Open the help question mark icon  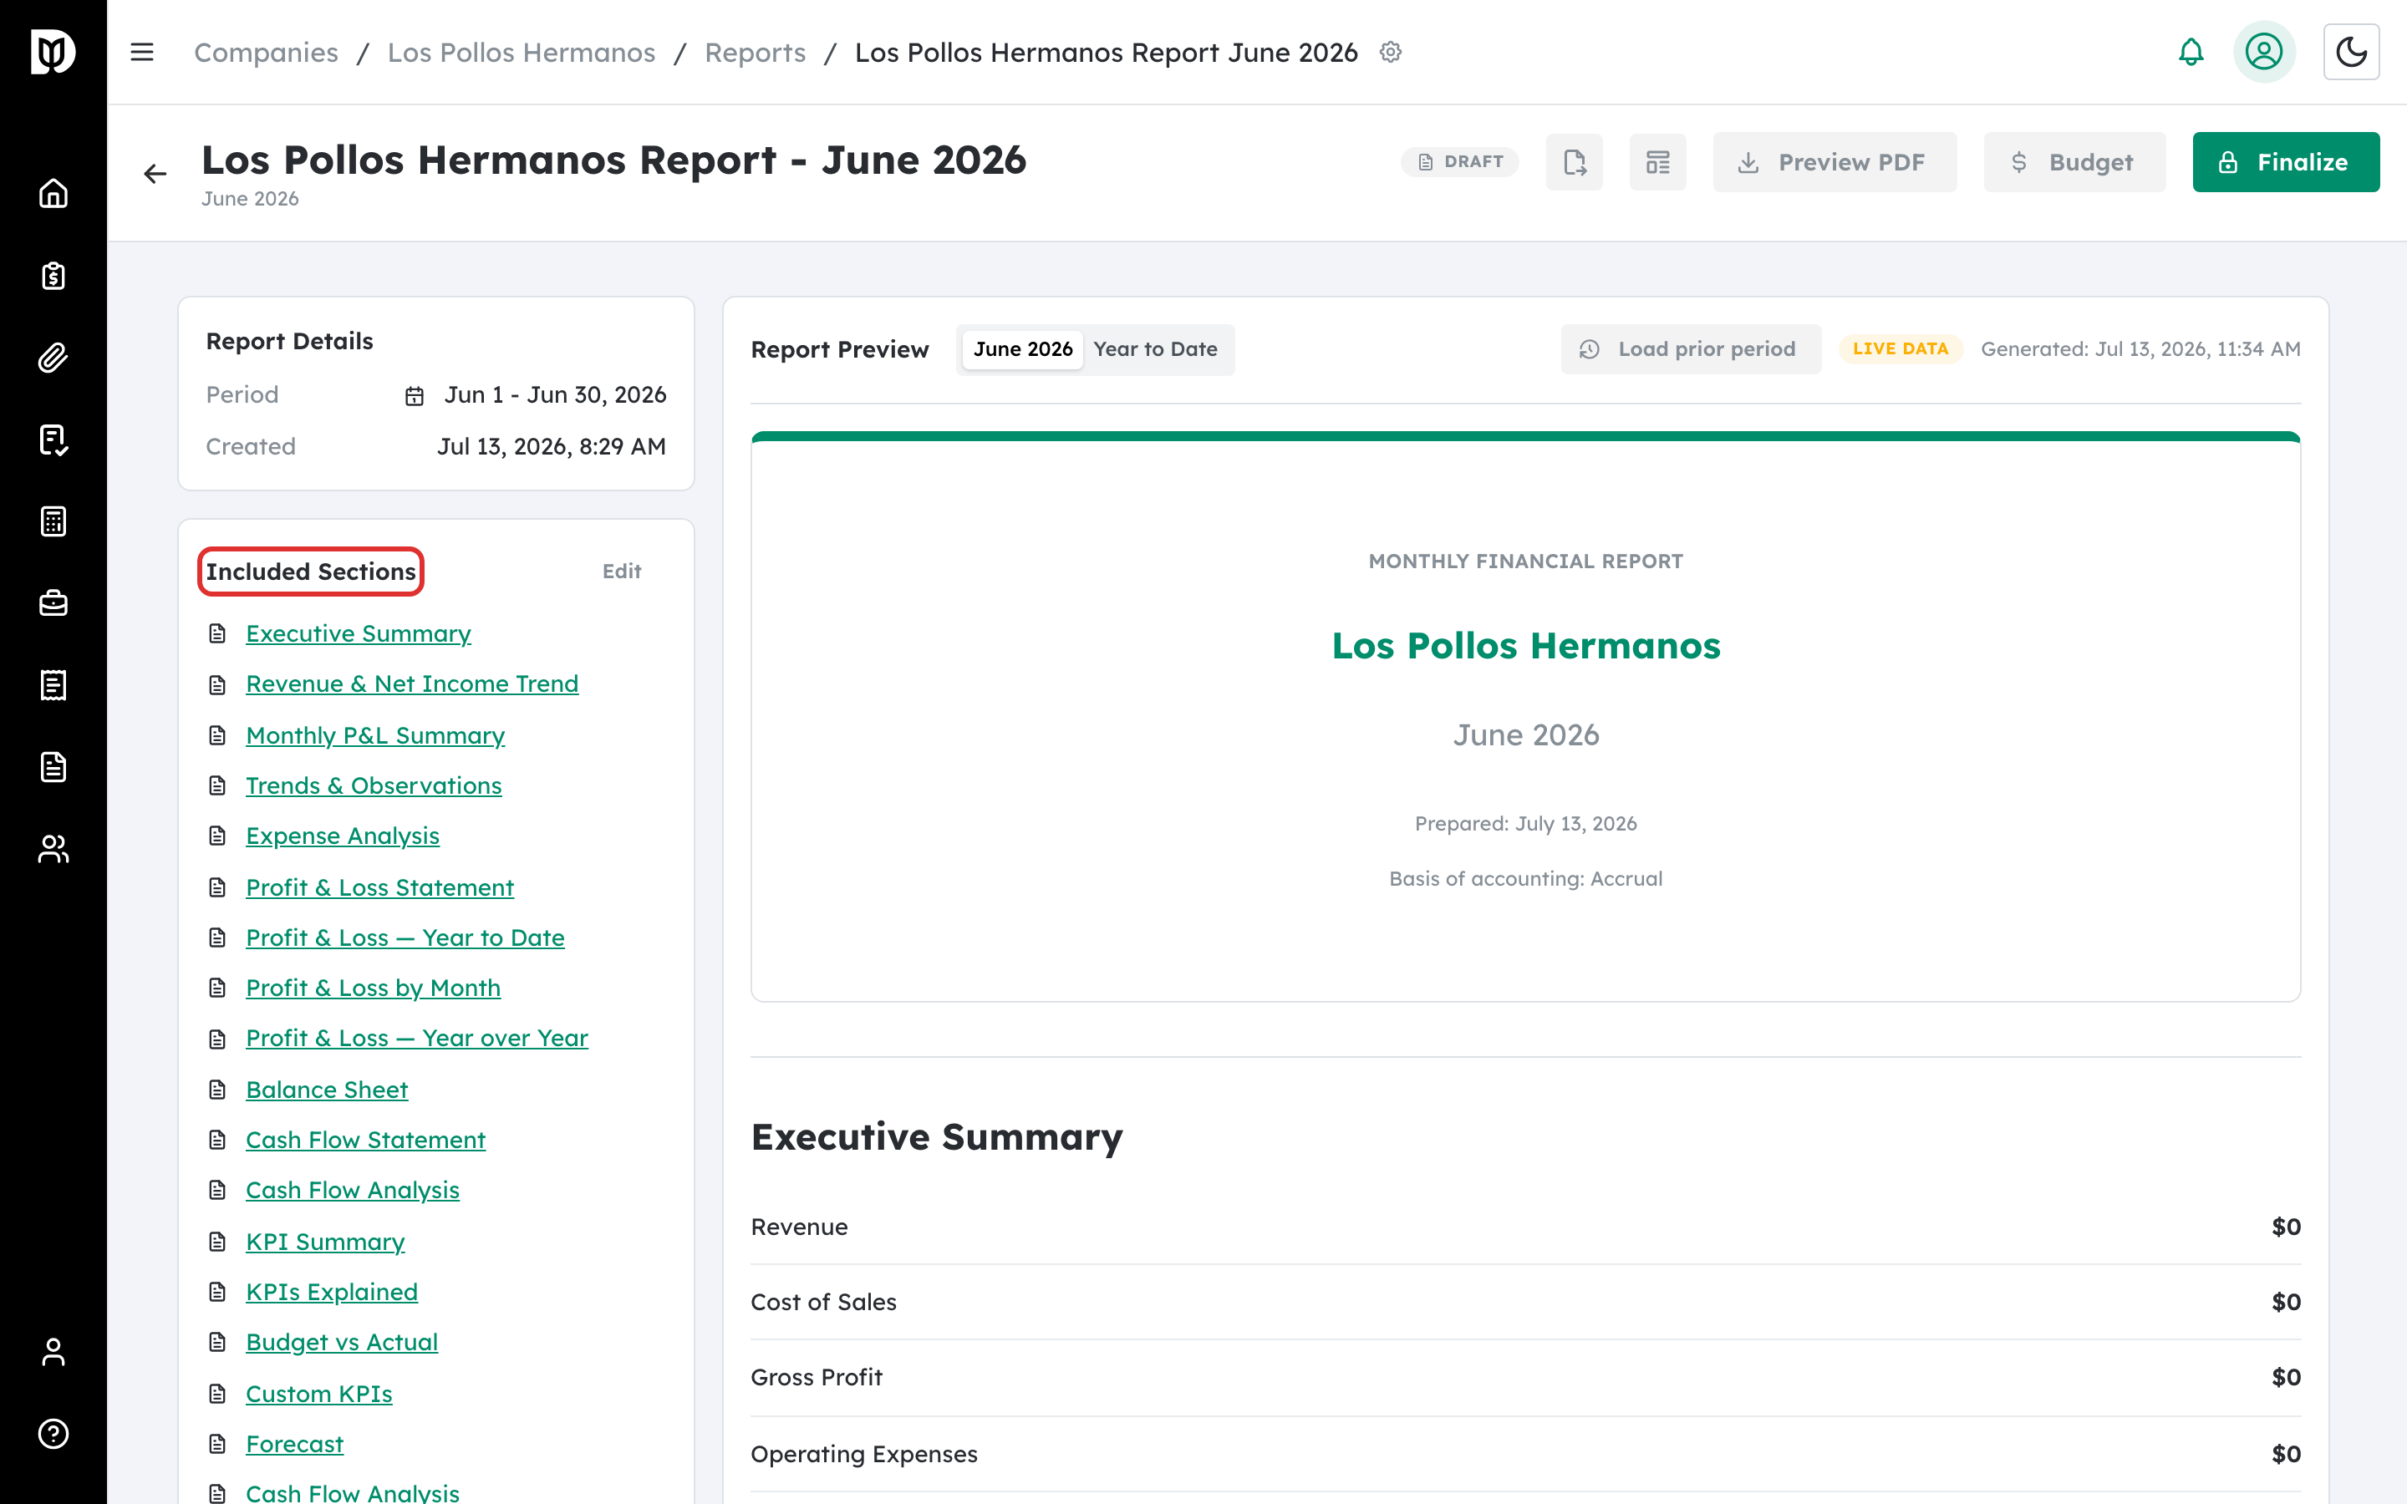tap(53, 1433)
